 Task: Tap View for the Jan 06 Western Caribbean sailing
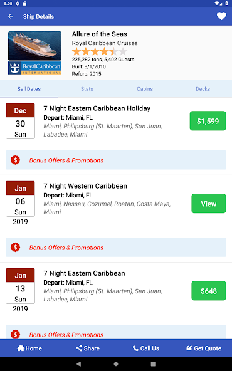[x=209, y=204]
